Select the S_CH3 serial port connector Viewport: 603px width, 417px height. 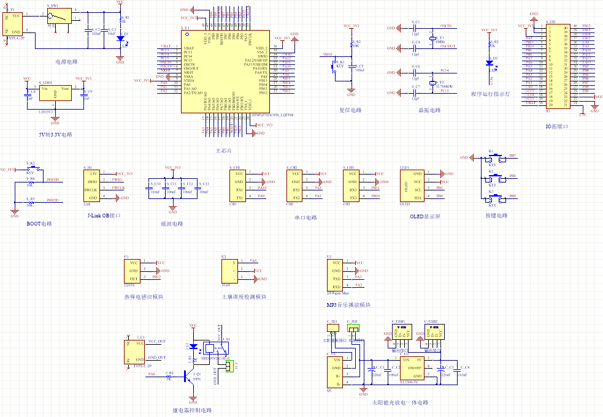point(351,186)
